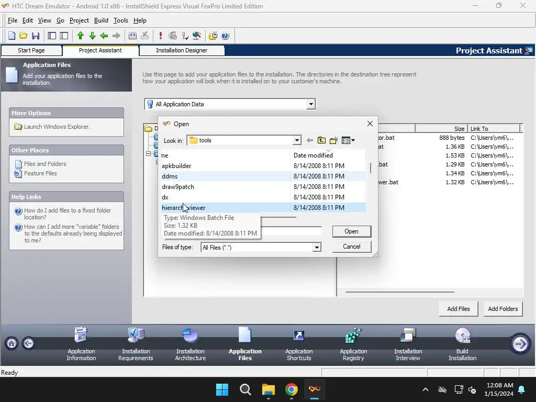Screen dimensions: 536x402
Task: Cancel the Open dialog
Action: coord(351,247)
